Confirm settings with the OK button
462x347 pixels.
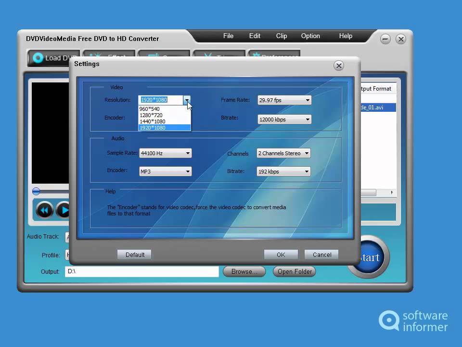pyautogui.click(x=281, y=254)
